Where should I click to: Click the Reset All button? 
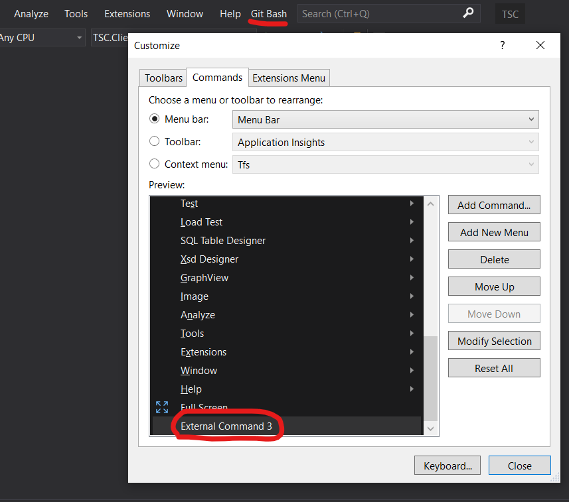(x=494, y=367)
